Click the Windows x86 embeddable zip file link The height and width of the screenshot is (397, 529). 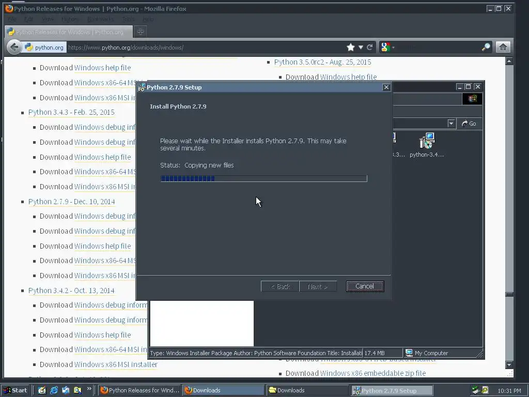[x=373, y=373]
